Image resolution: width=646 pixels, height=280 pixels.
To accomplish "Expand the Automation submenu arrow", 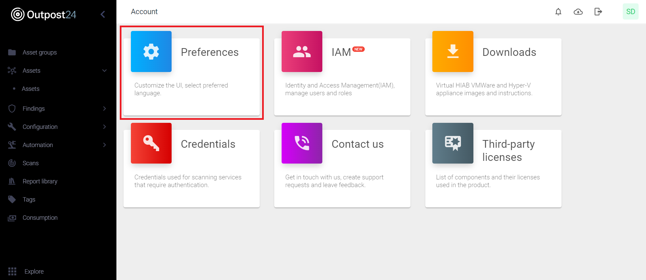I will (x=105, y=145).
